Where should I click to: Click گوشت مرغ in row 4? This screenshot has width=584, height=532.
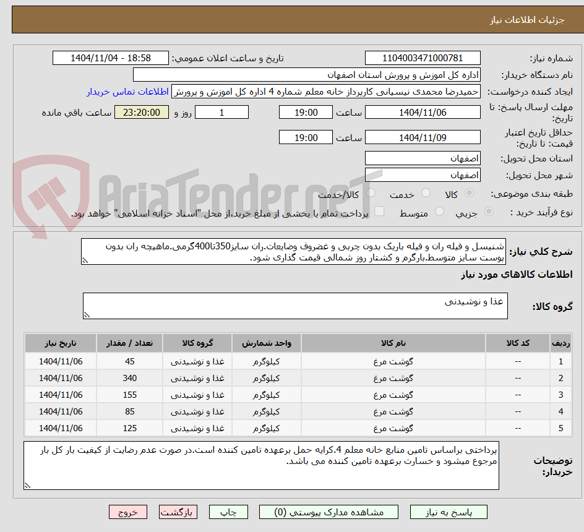point(393,411)
